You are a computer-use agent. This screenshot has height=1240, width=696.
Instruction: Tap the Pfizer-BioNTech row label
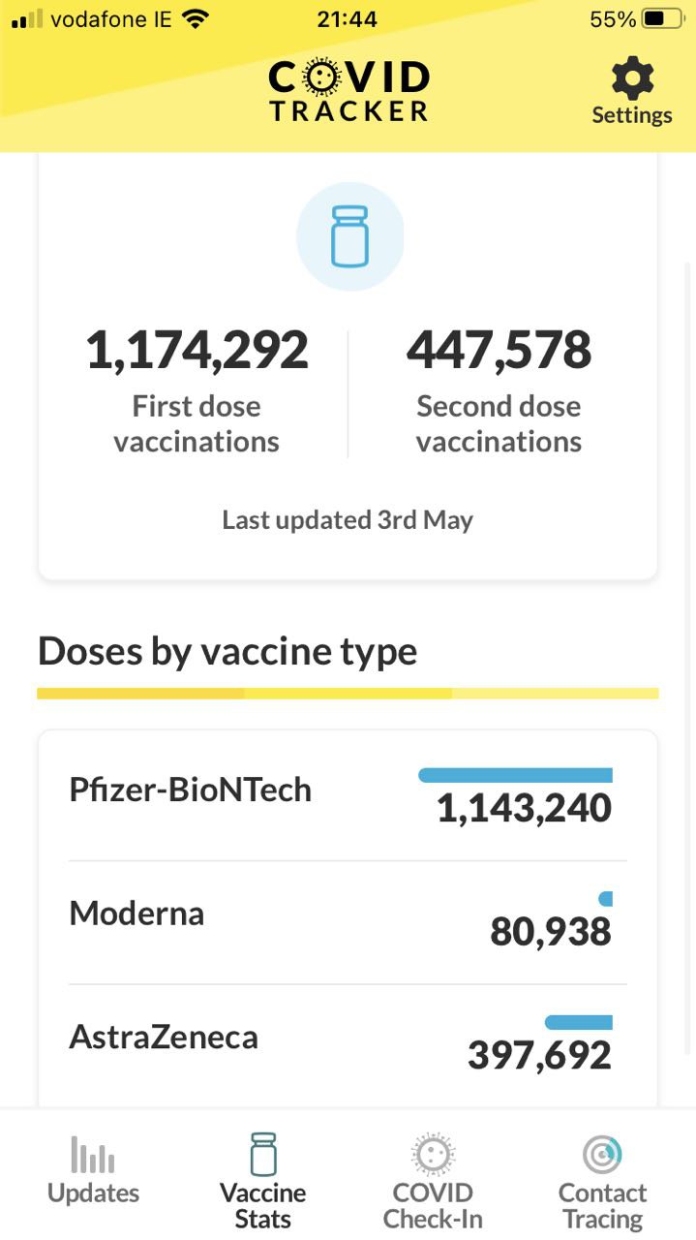point(191,790)
